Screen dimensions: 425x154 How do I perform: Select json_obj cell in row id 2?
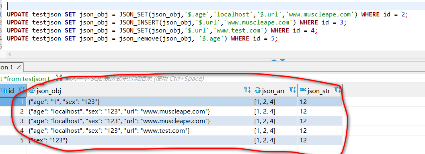(x=139, y=111)
